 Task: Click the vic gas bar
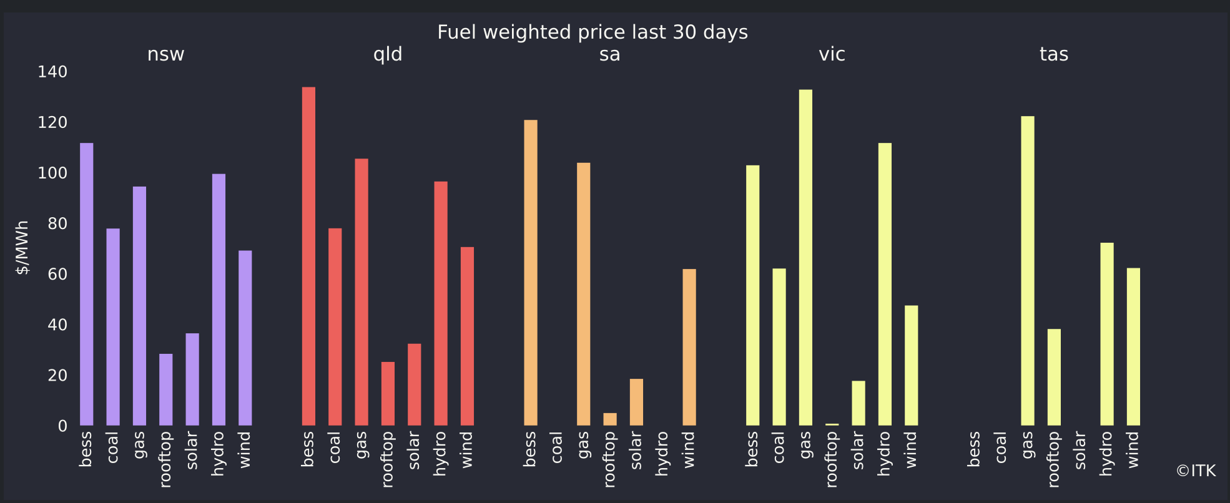(805, 258)
